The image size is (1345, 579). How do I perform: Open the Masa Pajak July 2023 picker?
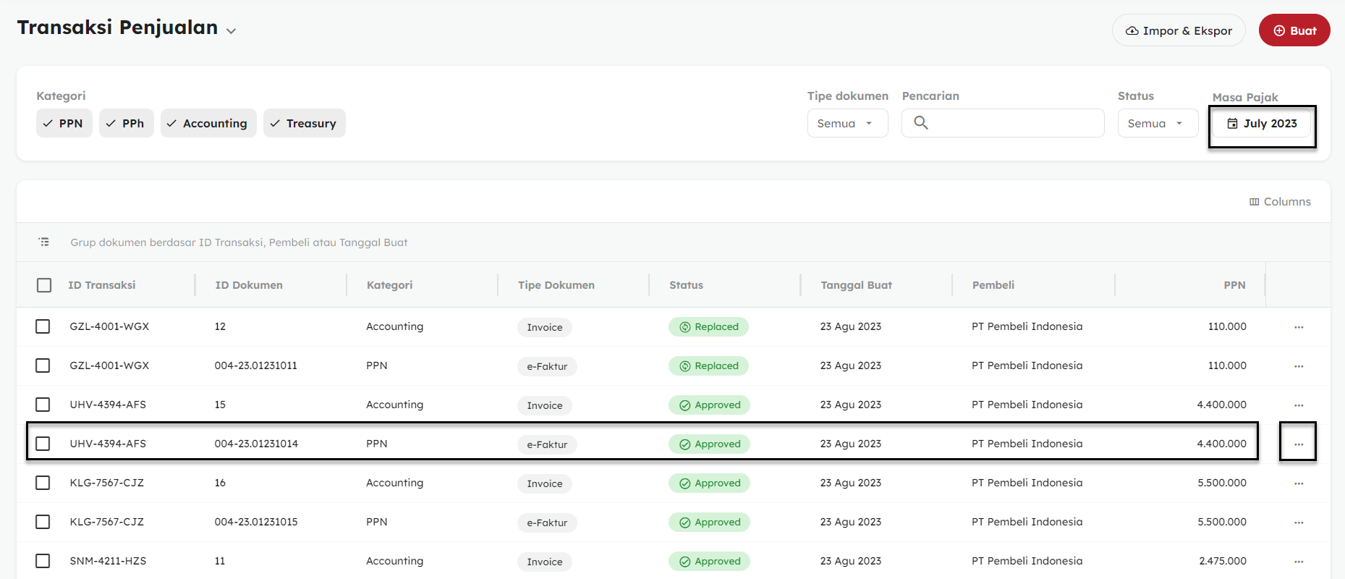pyautogui.click(x=1262, y=124)
